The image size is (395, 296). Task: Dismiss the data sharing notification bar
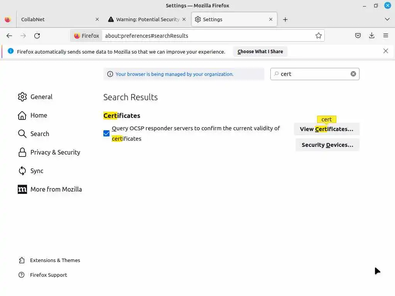(386, 51)
